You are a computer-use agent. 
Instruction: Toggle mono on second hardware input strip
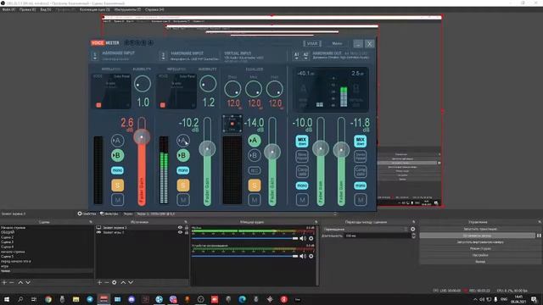tap(183, 170)
